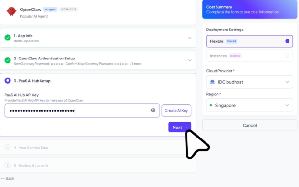The width and height of the screenshot is (299, 187).
Task: Open the Region Singapore dropdown
Action: pyautogui.click(x=249, y=105)
